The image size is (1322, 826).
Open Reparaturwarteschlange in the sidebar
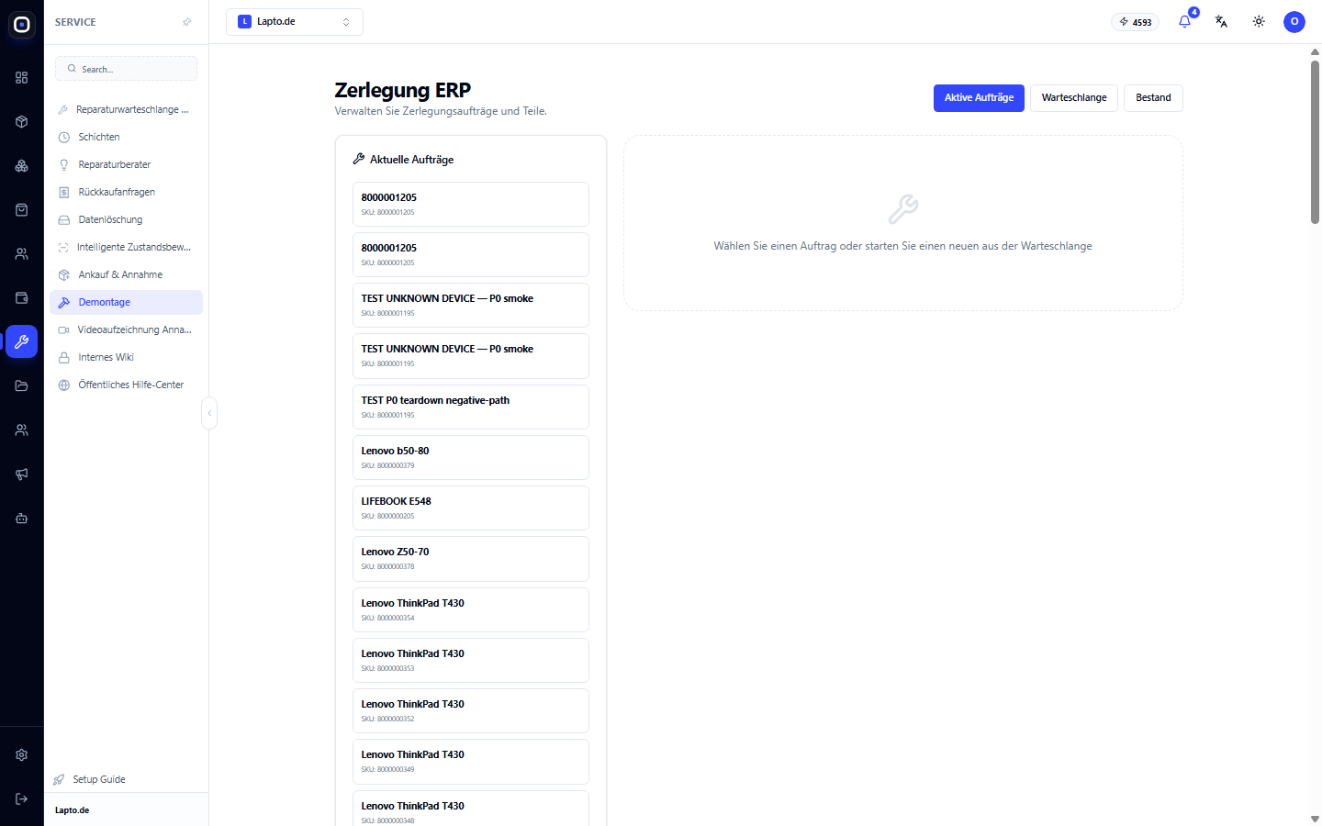(x=127, y=109)
